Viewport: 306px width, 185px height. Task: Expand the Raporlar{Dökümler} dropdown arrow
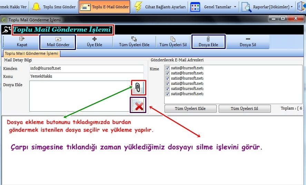point(292,7)
